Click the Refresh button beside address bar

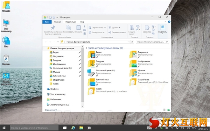pos(132,42)
